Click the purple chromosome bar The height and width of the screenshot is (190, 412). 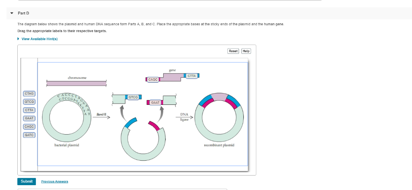pyautogui.click(x=76, y=84)
